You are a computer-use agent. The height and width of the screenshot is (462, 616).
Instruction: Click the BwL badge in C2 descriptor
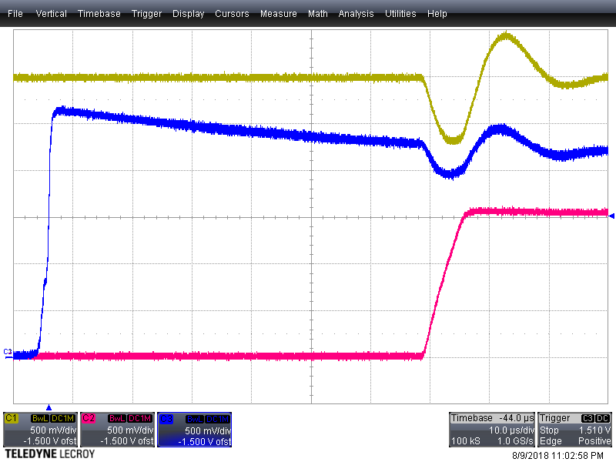tap(117, 418)
